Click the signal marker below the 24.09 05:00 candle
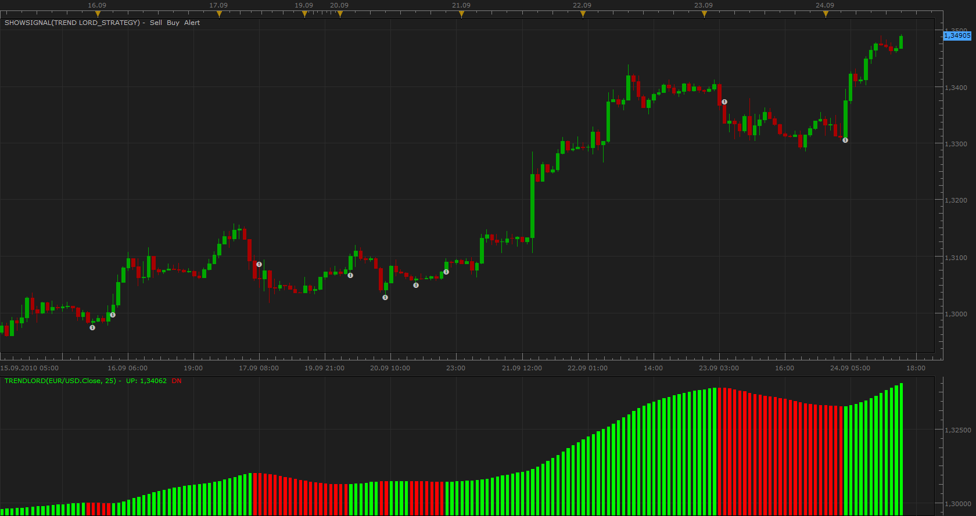Screen dimensions: 976x516 [845, 140]
